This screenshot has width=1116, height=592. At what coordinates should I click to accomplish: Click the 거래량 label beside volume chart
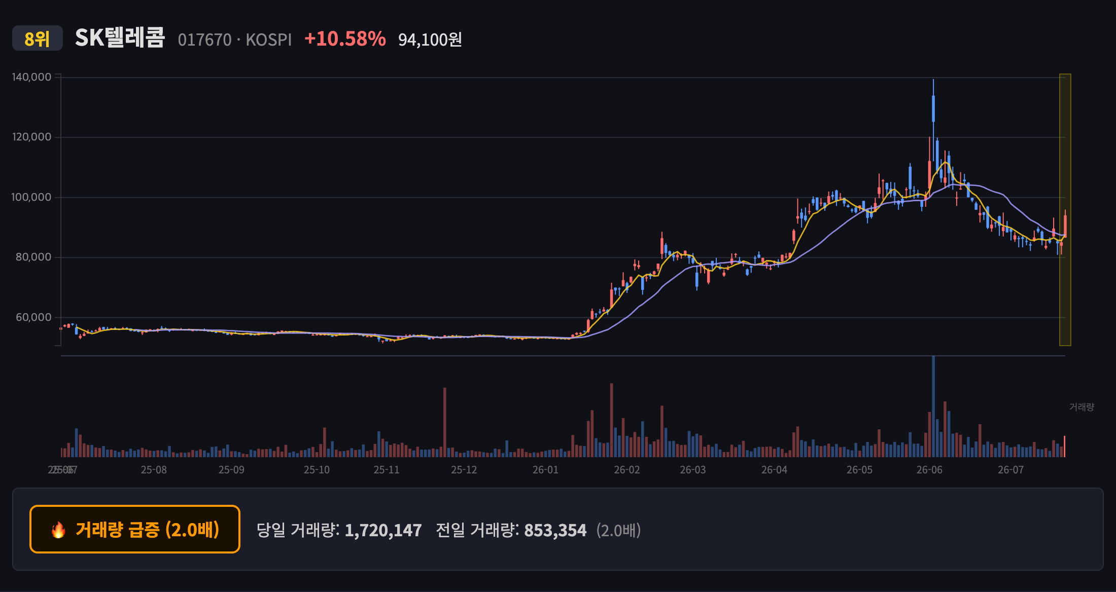pyautogui.click(x=1082, y=407)
